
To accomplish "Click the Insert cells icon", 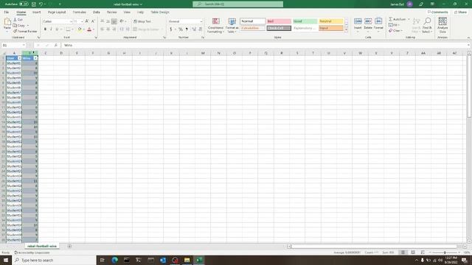I will pyautogui.click(x=358, y=21).
